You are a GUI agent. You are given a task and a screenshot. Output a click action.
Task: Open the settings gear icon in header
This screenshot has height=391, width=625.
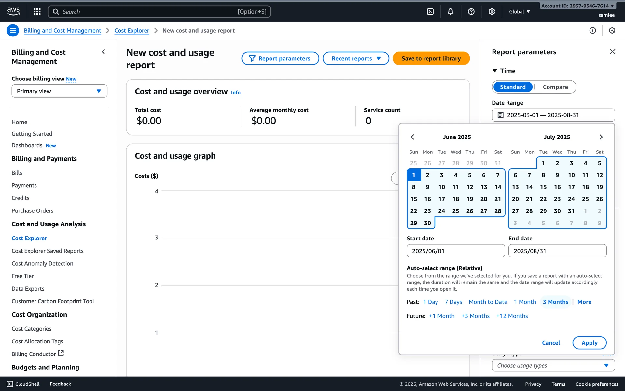(x=492, y=12)
